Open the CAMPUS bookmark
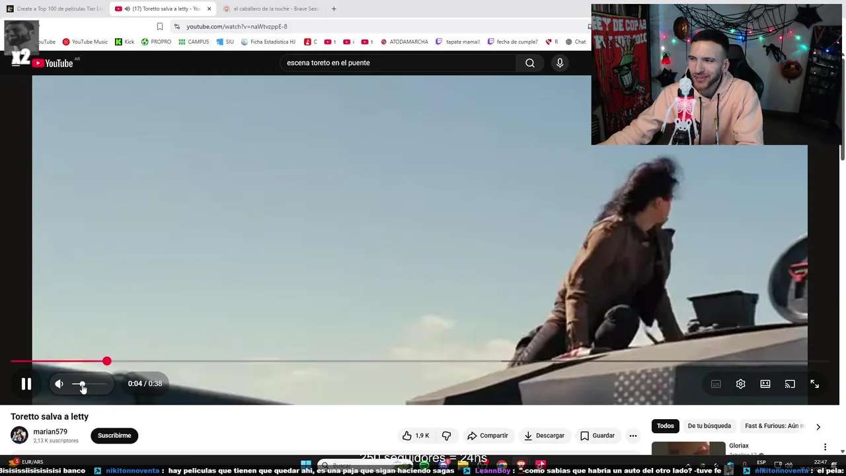 click(194, 42)
